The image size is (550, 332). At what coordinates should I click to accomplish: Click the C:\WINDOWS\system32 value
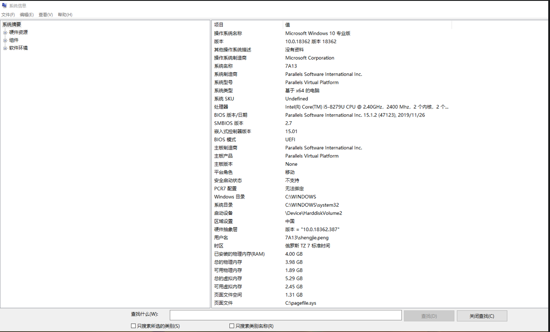pyautogui.click(x=312, y=205)
